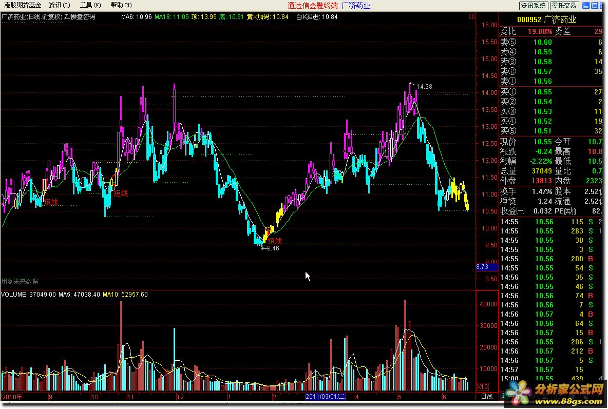
Task: Click the 16.00 price axis label
Action: point(489,25)
